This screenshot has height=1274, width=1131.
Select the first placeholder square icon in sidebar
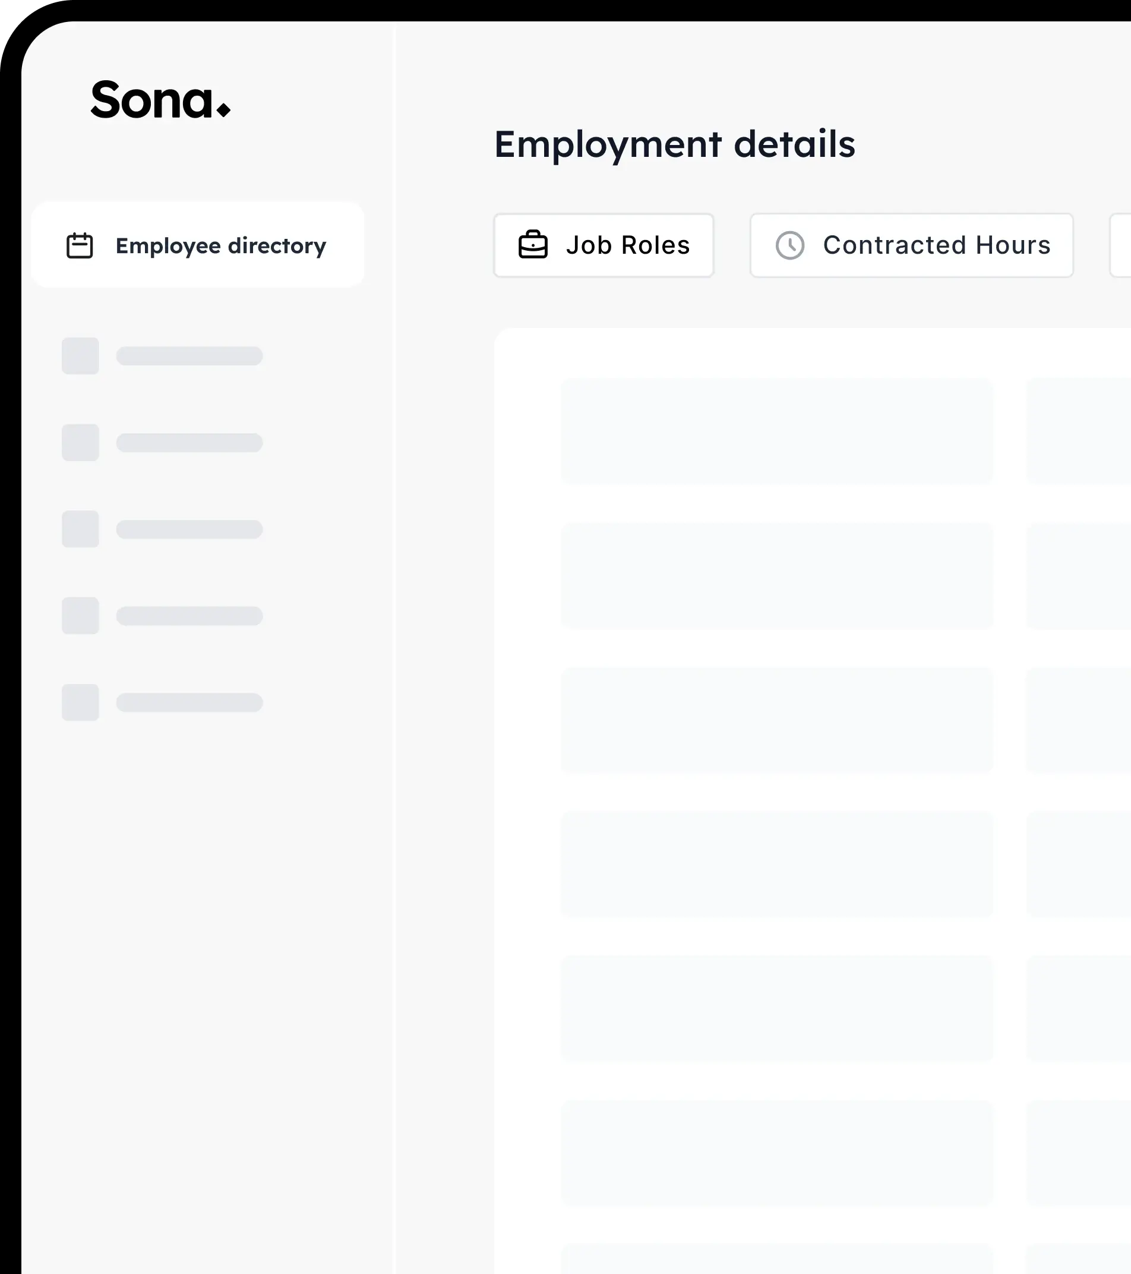point(80,356)
